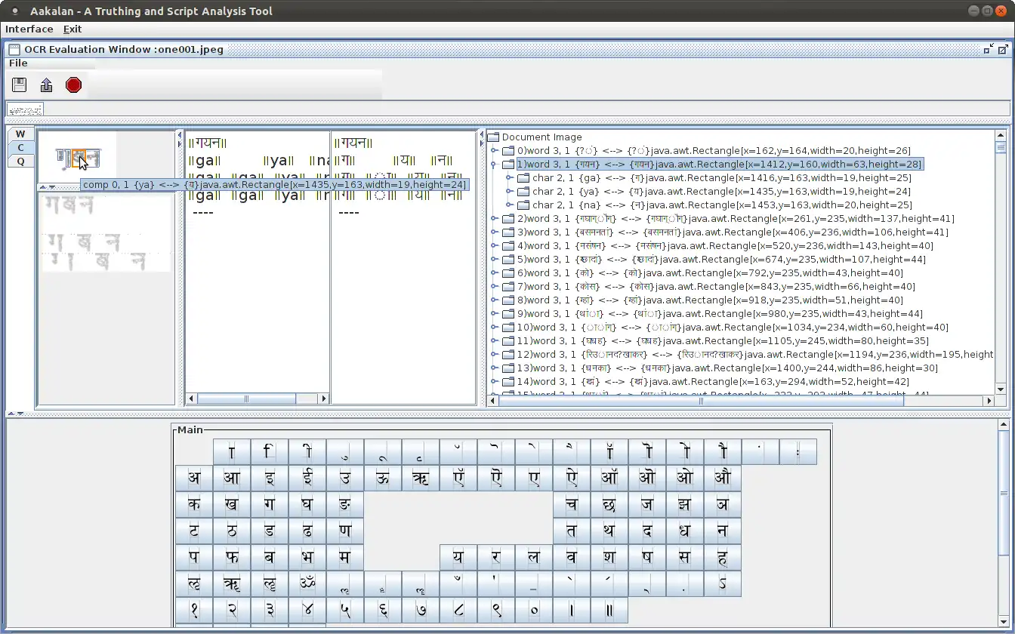Expand the char {ga} child node
This screenshot has width=1015, height=634.
tap(510, 177)
